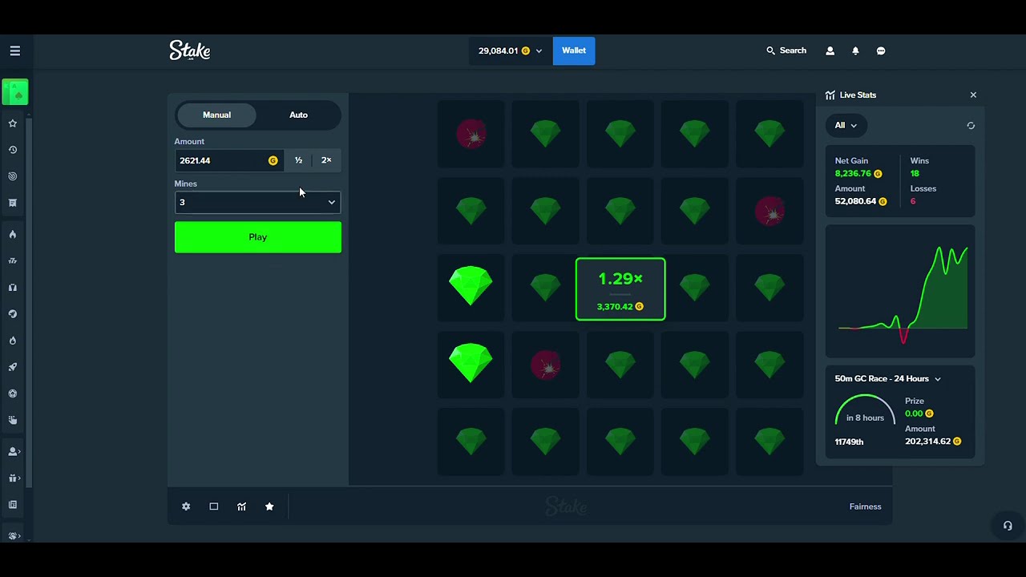
Task: Open the balance currency dropdown in the header
Action: (511, 50)
